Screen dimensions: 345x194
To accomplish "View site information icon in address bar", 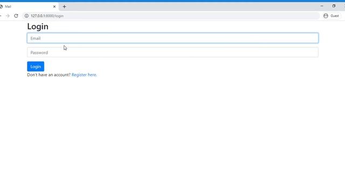I will click(26, 16).
